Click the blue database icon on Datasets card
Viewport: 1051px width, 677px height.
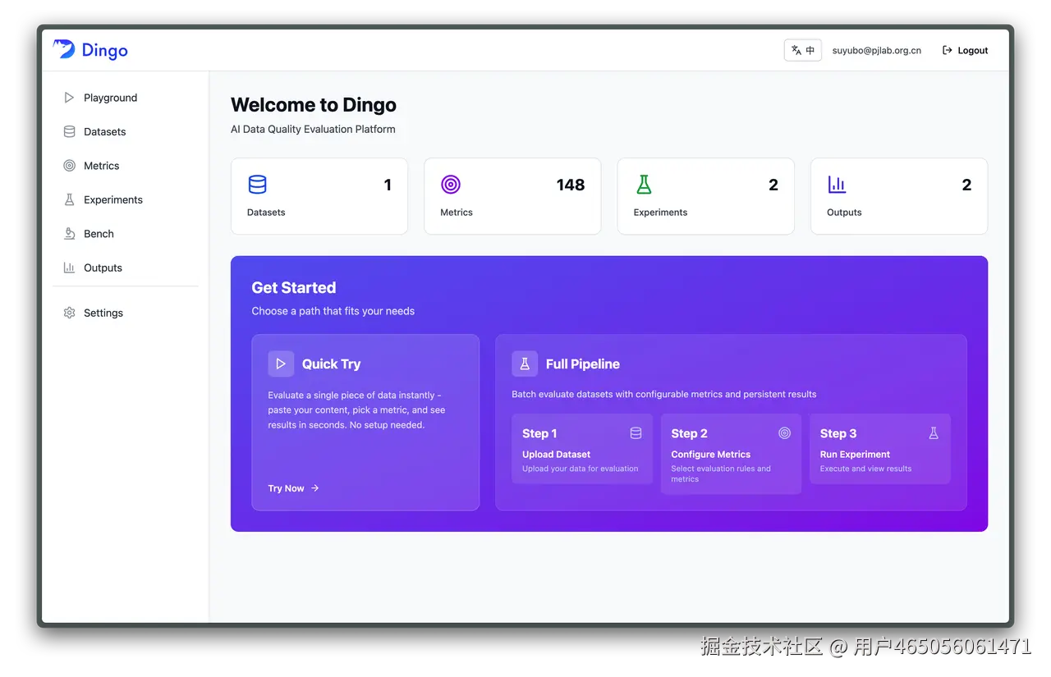(x=258, y=185)
